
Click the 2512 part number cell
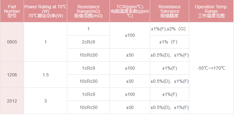(x=12, y=101)
